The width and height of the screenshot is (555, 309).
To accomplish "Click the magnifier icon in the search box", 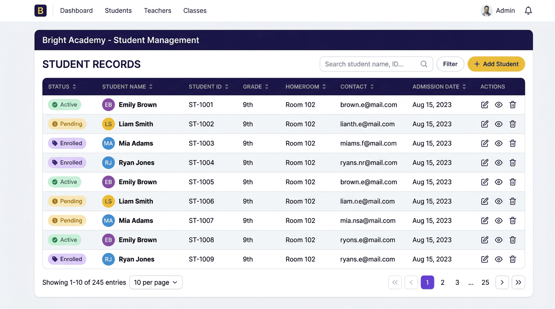I will (x=424, y=64).
